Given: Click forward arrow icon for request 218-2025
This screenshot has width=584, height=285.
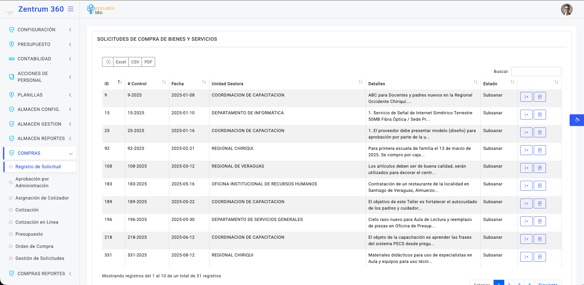Looking at the screenshot, I should click(526, 239).
